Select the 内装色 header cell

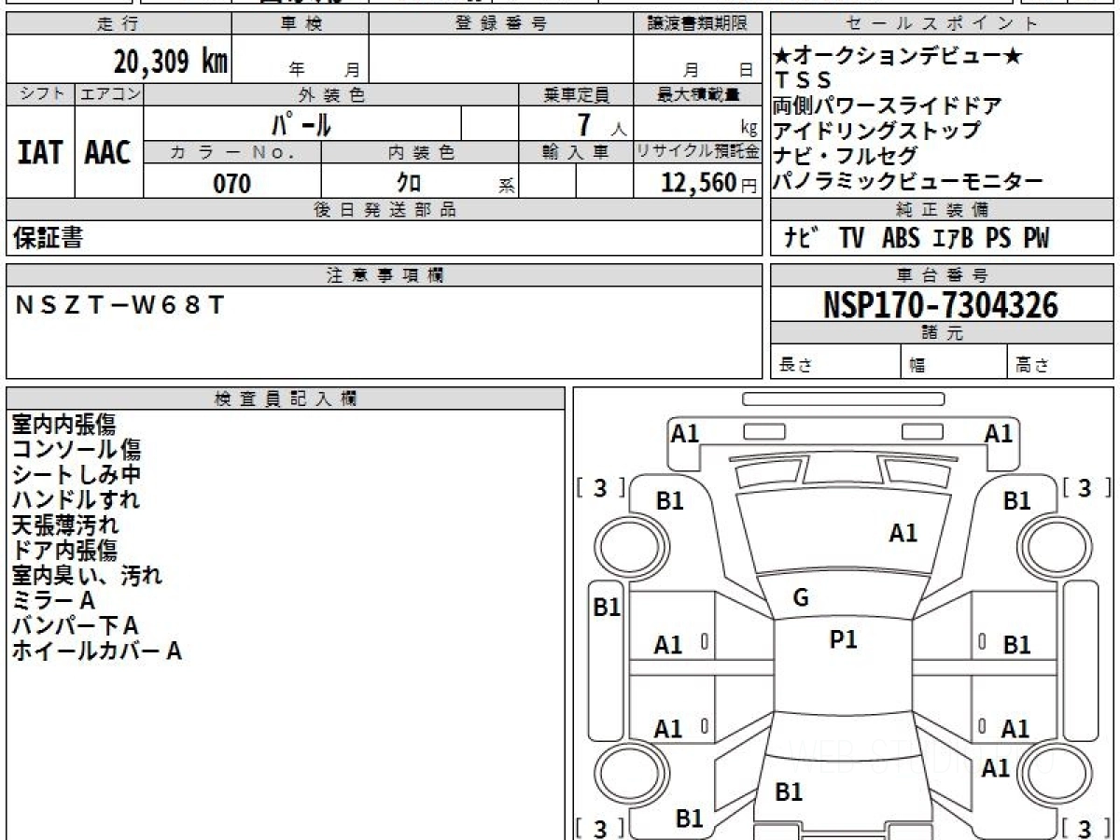420,152
